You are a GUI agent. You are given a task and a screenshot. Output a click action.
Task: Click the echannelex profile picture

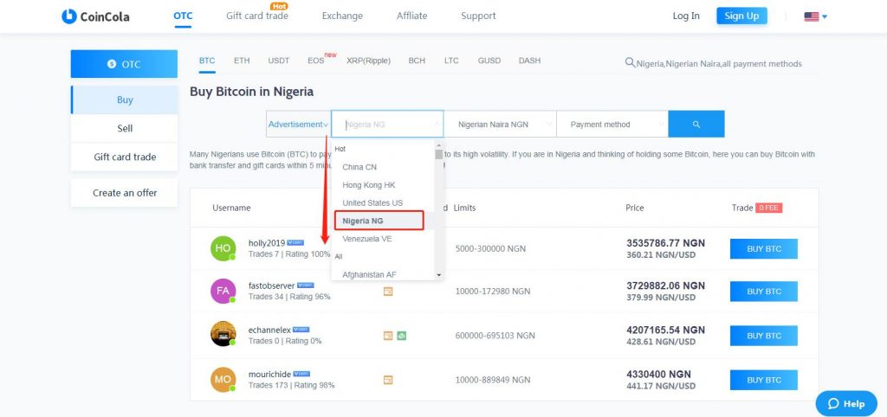(223, 334)
